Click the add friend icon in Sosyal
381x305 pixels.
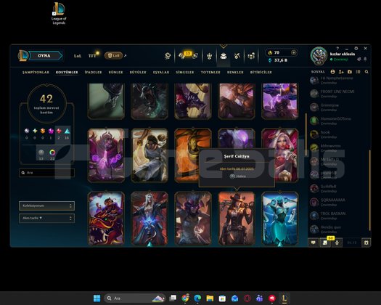(341, 72)
